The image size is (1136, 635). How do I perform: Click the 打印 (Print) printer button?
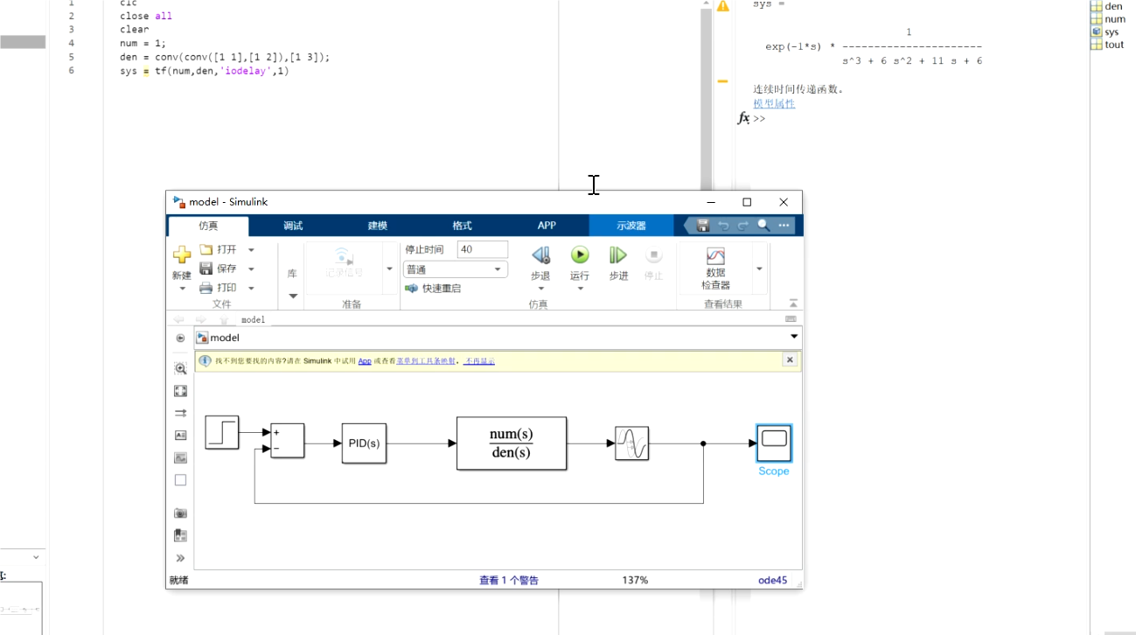(x=218, y=288)
